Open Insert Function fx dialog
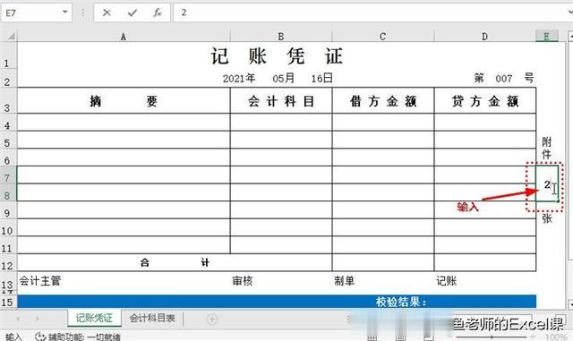Screen dimensions: 573x341 (x=158, y=13)
